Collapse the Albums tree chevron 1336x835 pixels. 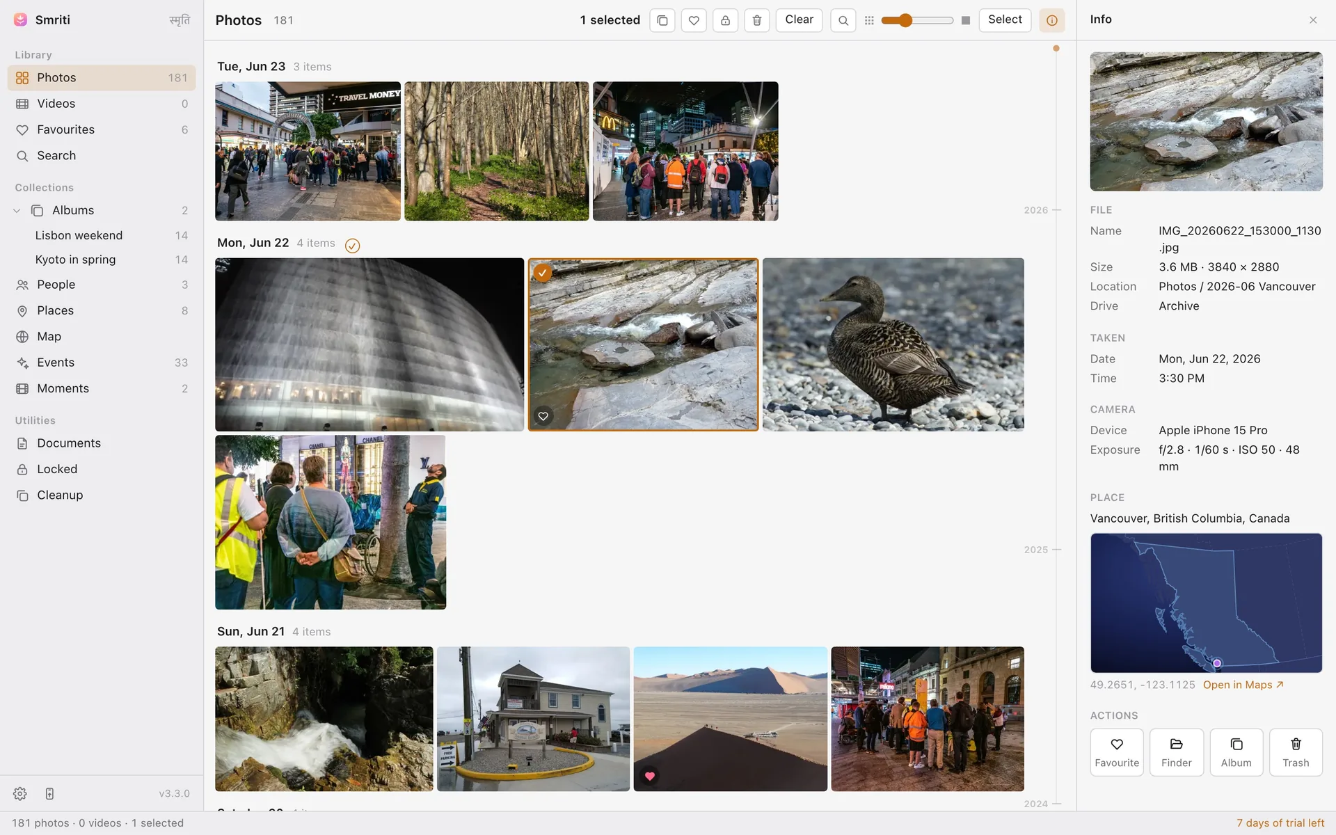coord(17,210)
